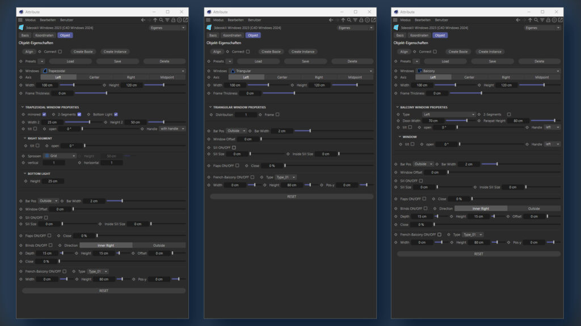
Task: Switch to Koordinaten tab in Triangular window
Action: pos(232,36)
